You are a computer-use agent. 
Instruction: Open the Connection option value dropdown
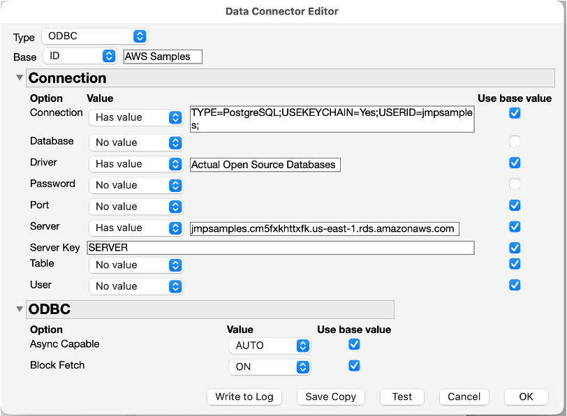pyautogui.click(x=136, y=117)
